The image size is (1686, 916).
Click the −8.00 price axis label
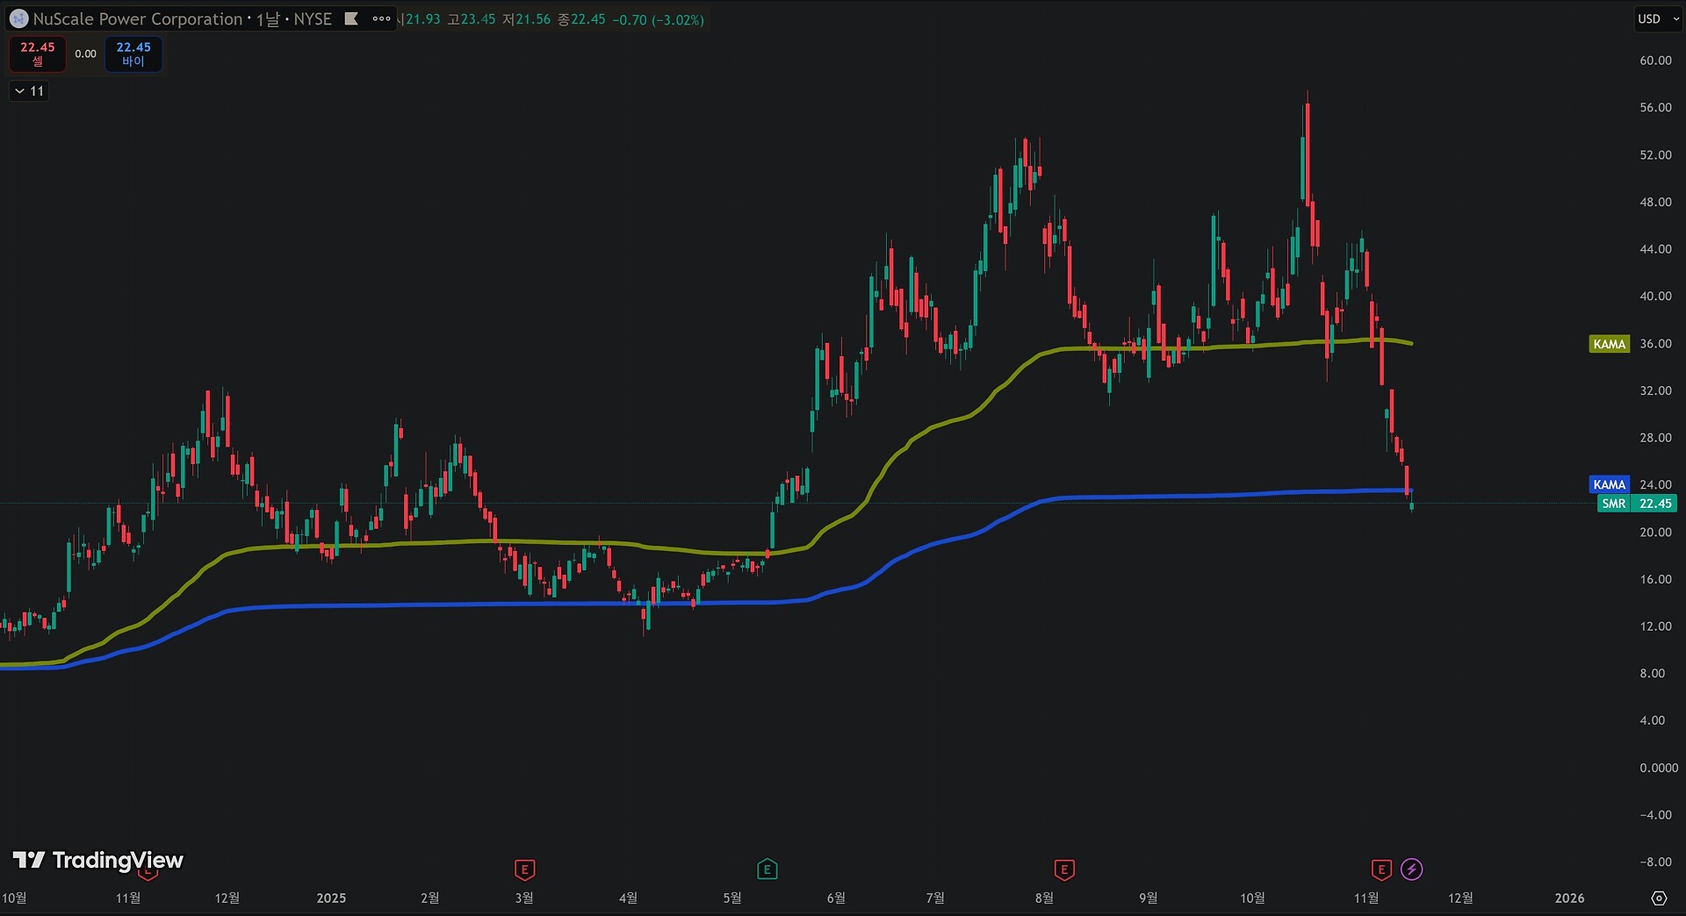tap(1655, 862)
